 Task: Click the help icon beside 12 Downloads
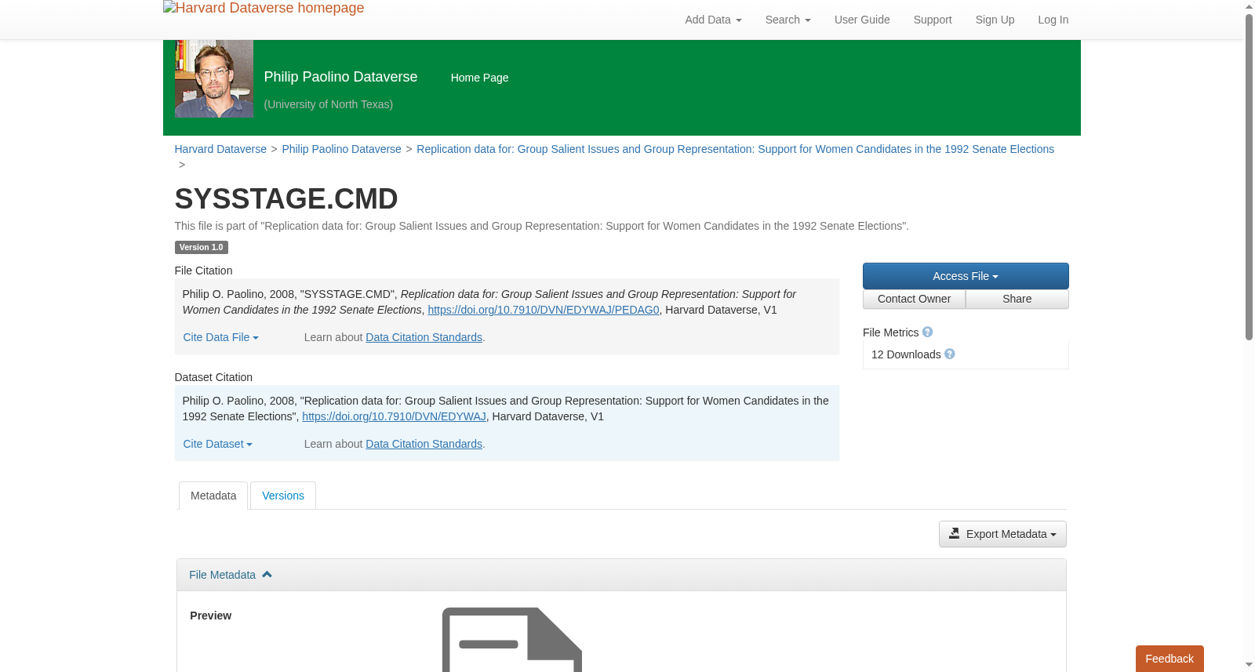point(950,354)
